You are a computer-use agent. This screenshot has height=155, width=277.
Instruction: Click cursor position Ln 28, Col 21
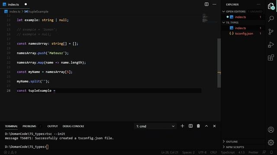(x=170, y=152)
